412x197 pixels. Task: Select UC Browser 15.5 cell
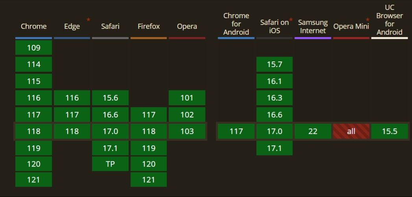390,131
